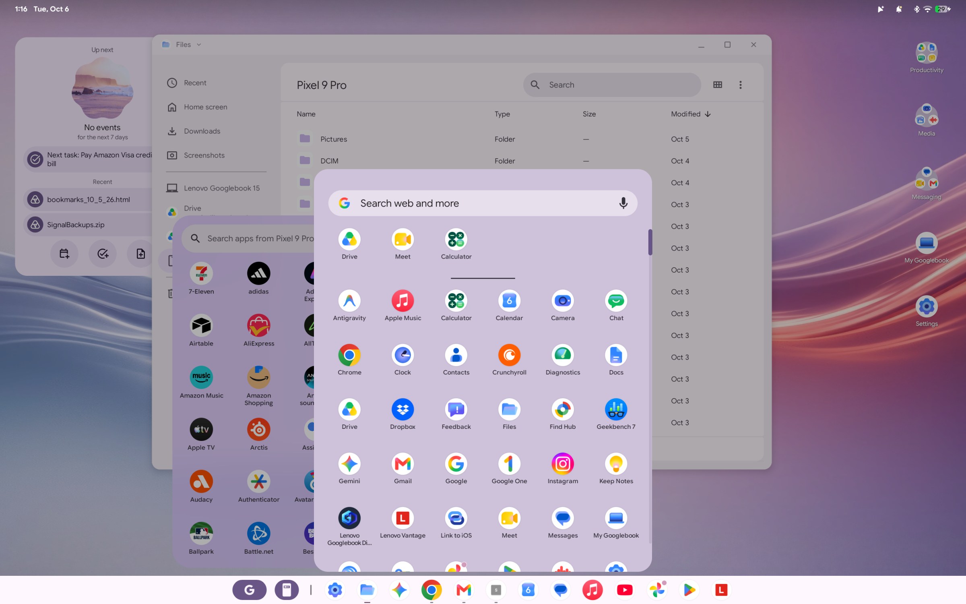Click the voice search microphone in launcher
This screenshot has height=604, width=966.
(x=623, y=203)
